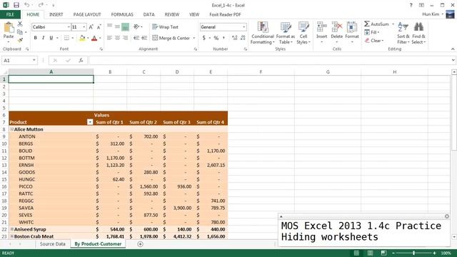This screenshot has width=457, height=257.
Task: Click the Decrease Decimal icon
Action: 243,38
